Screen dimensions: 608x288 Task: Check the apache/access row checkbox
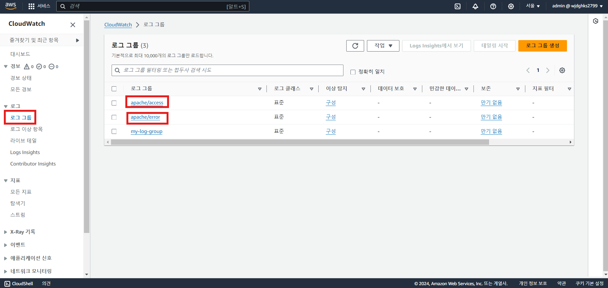pyautogui.click(x=114, y=103)
